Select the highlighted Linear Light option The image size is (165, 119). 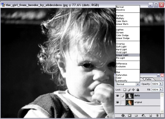point(128,55)
